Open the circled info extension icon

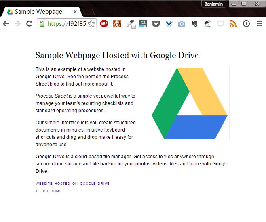click(246, 24)
